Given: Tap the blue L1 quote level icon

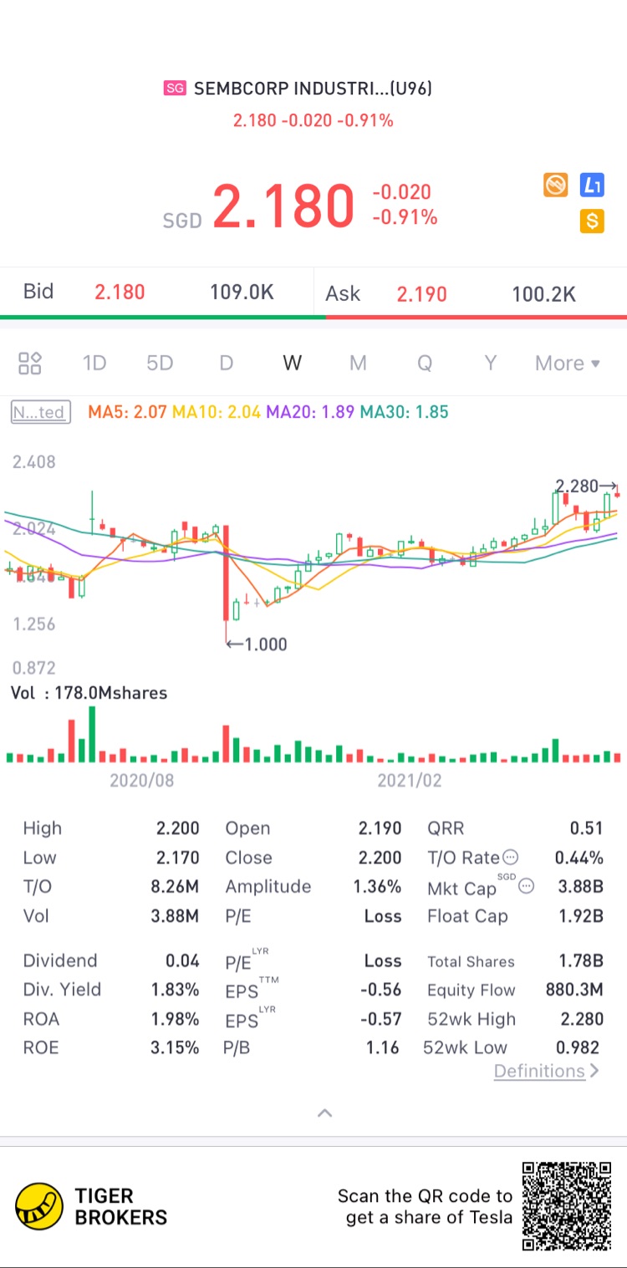Looking at the screenshot, I should click(592, 185).
